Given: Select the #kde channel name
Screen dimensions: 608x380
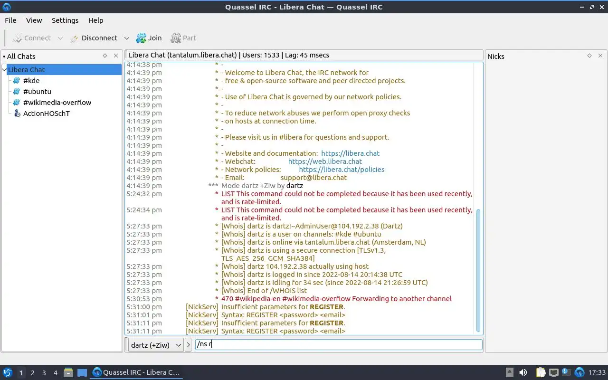Looking at the screenshot, I should pos(31,80).
